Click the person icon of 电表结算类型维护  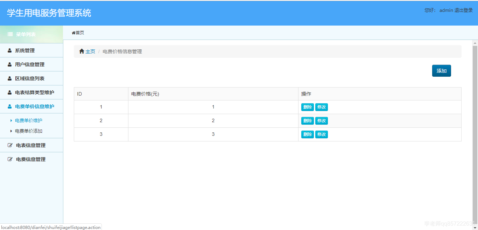tap(9, 92)
